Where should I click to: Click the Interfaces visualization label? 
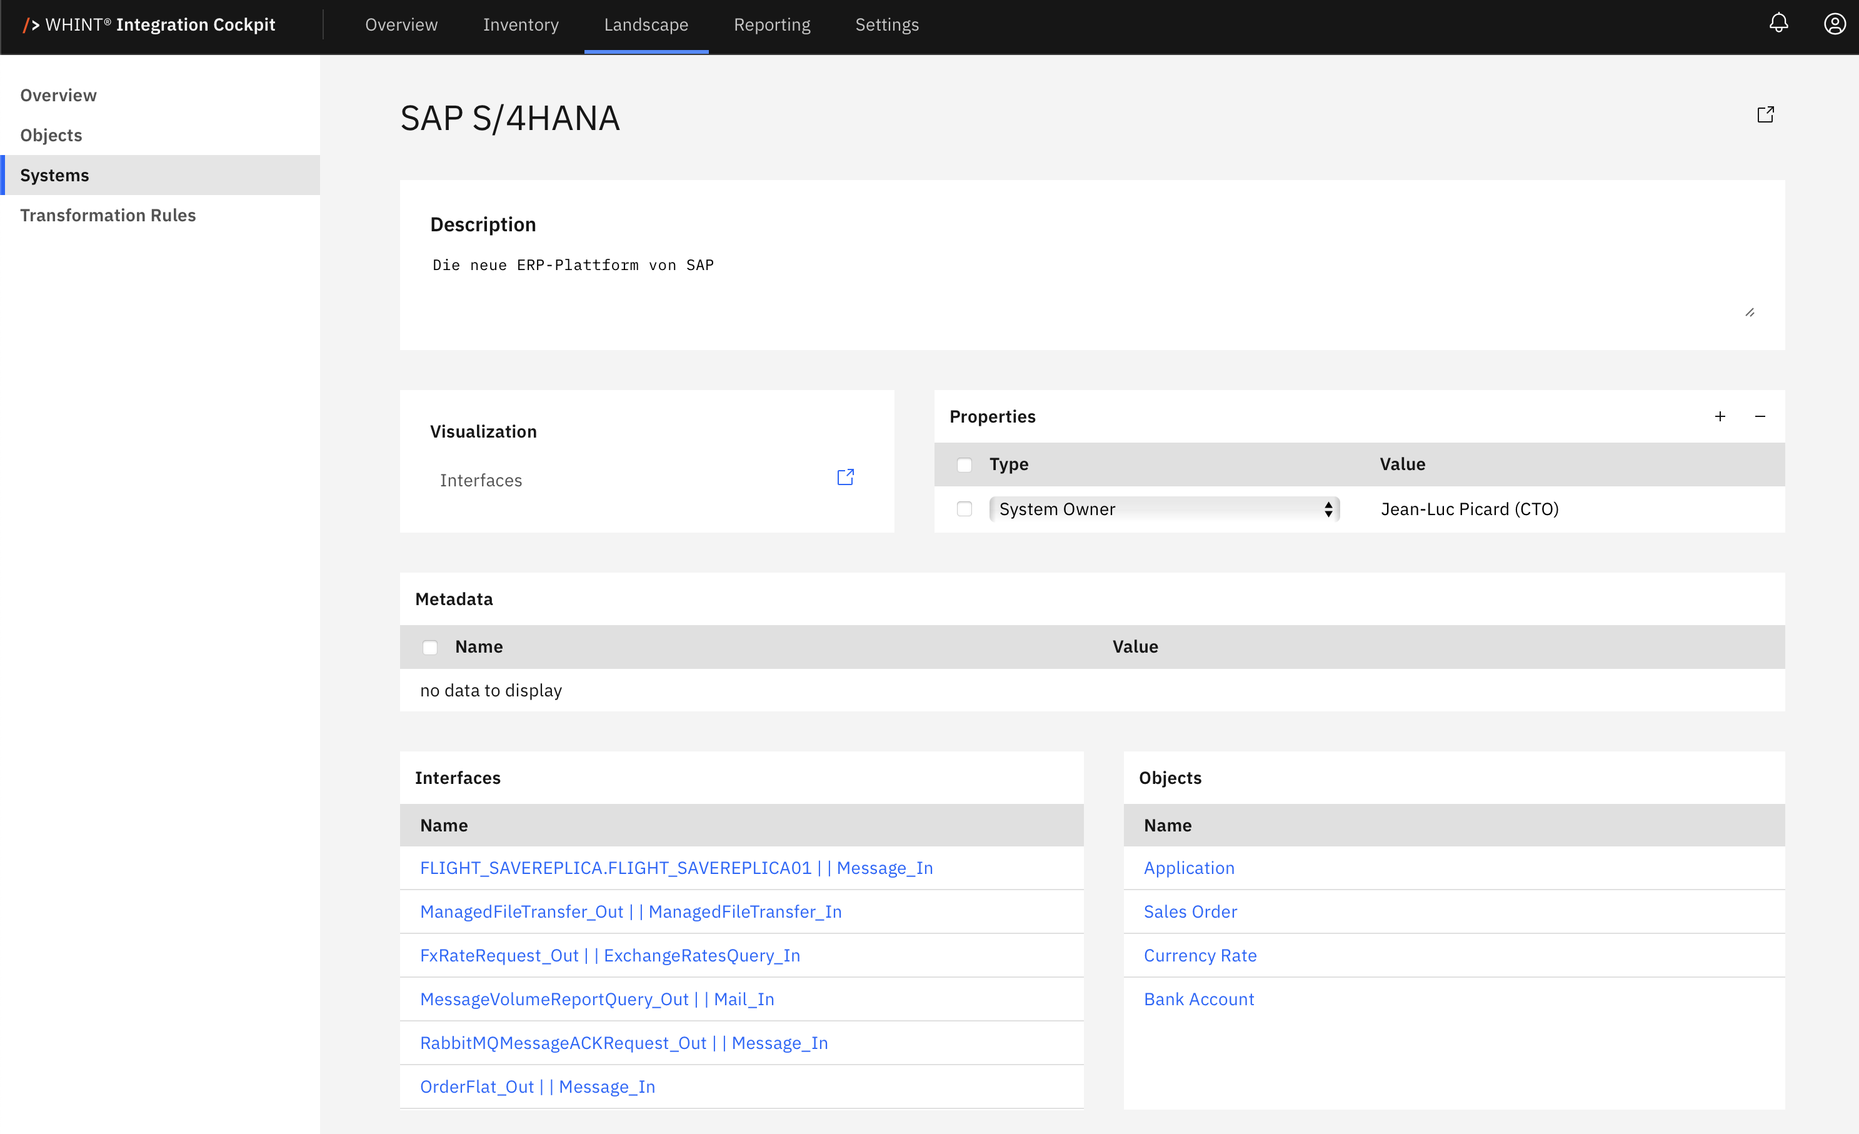[x=481, y=481]
